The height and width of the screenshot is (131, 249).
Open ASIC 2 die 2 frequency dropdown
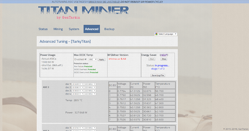pyautogui.click(x=90, y=87)
